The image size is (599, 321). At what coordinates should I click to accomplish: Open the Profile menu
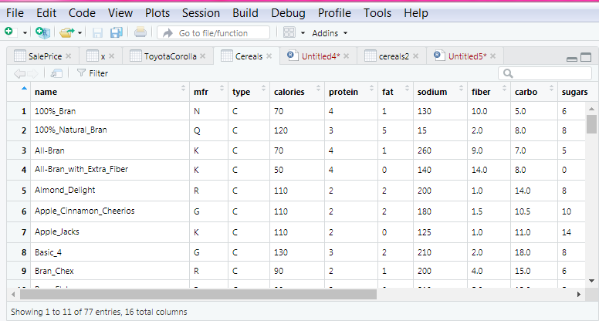tap(334, 13)
